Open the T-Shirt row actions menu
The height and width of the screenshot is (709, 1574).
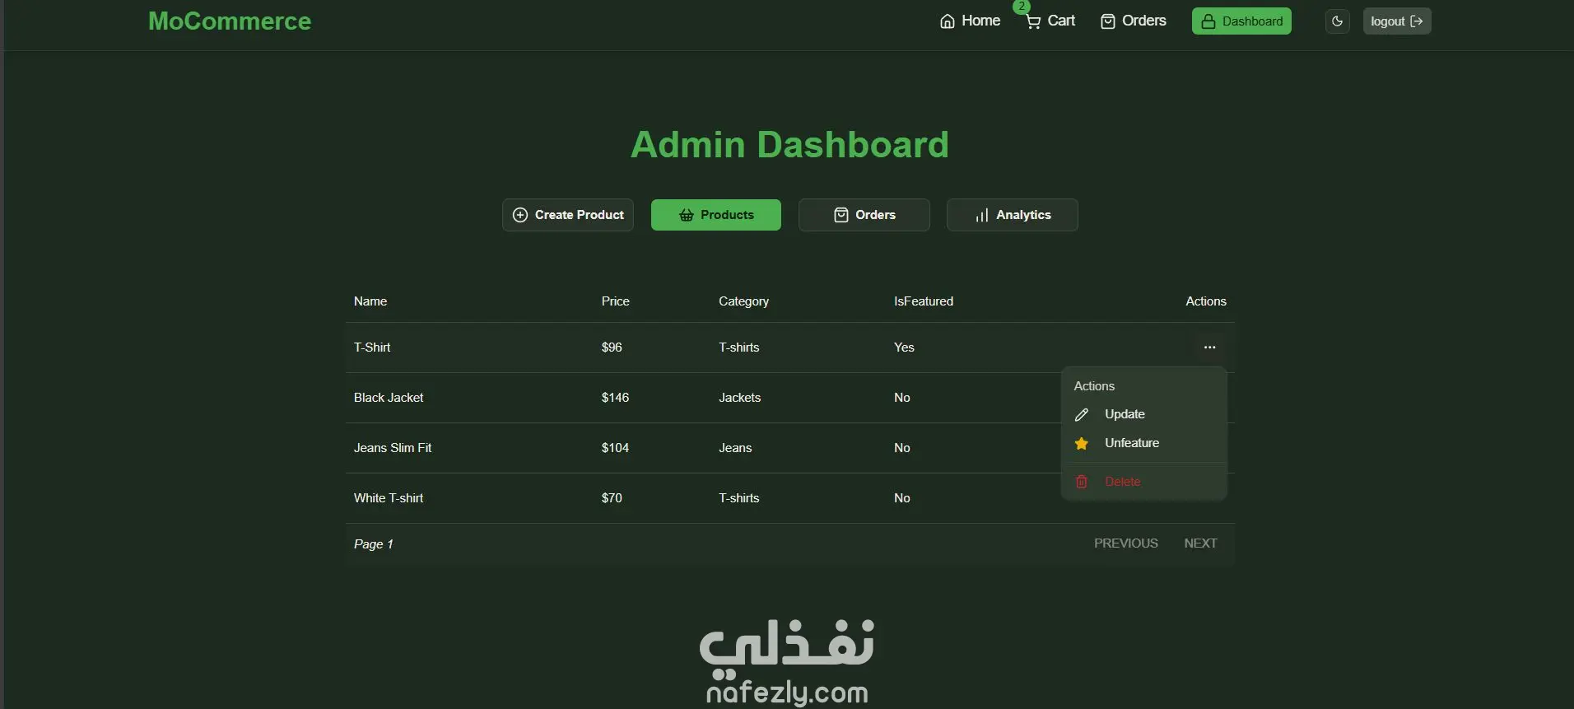[1209, 348]
